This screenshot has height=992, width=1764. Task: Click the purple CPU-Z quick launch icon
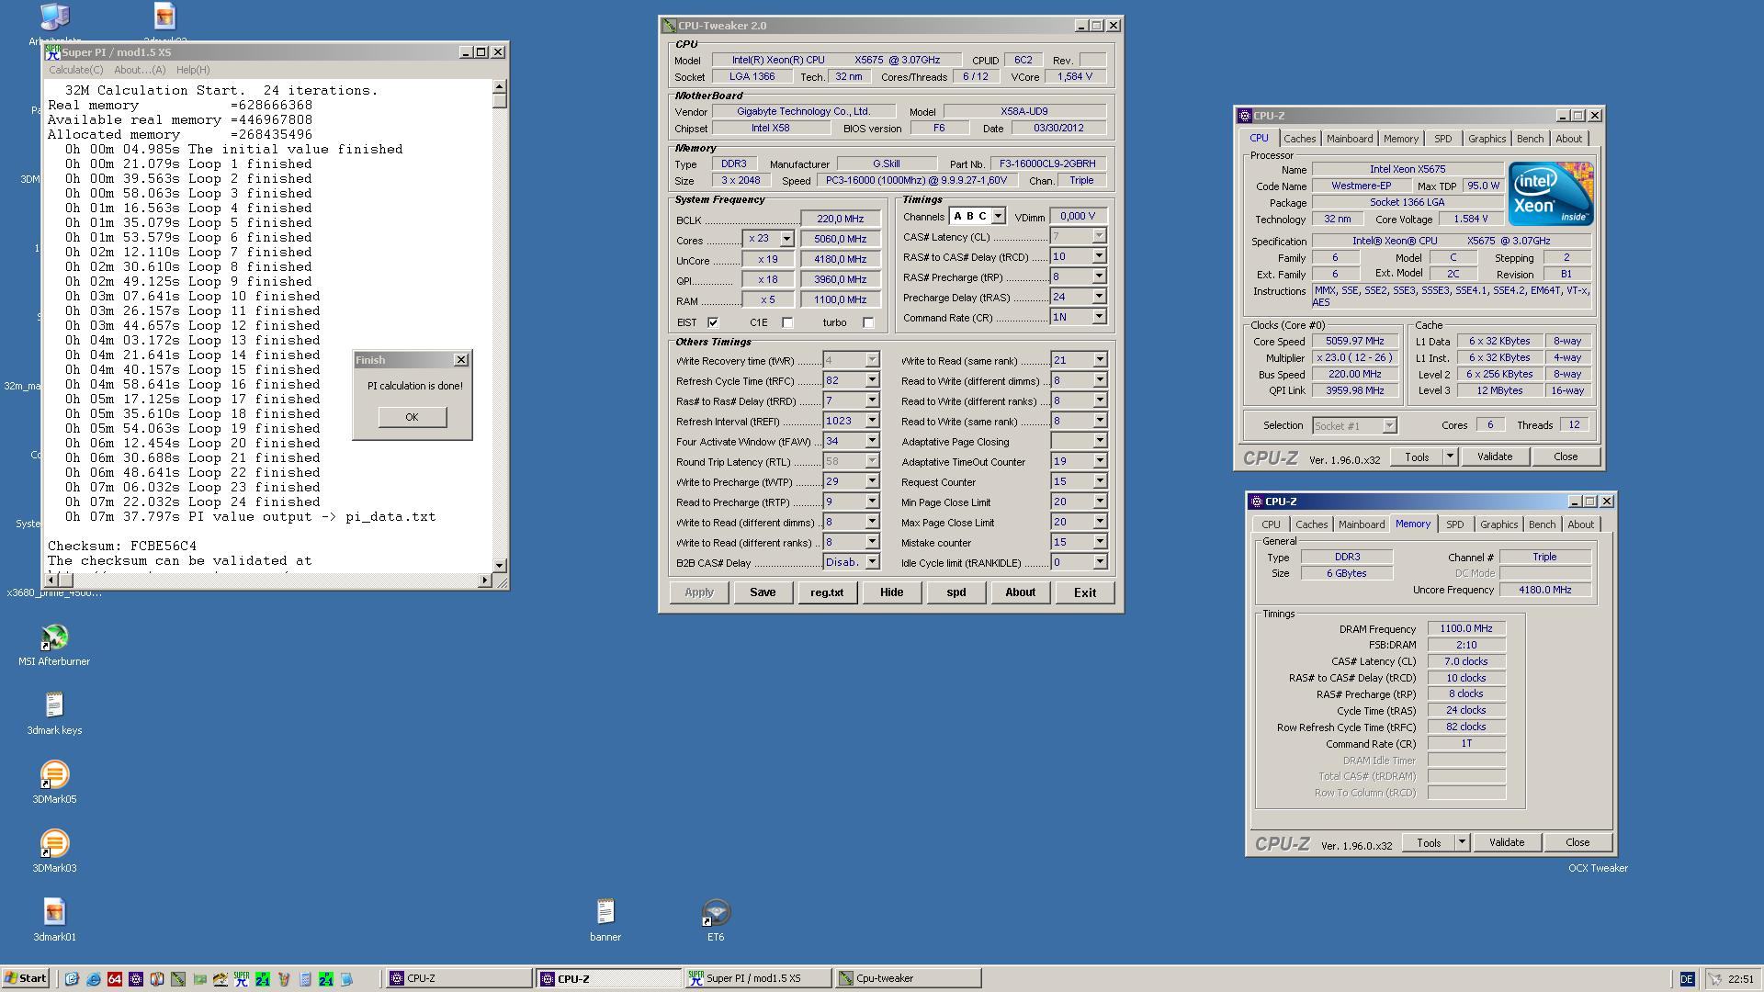[136, 979]
